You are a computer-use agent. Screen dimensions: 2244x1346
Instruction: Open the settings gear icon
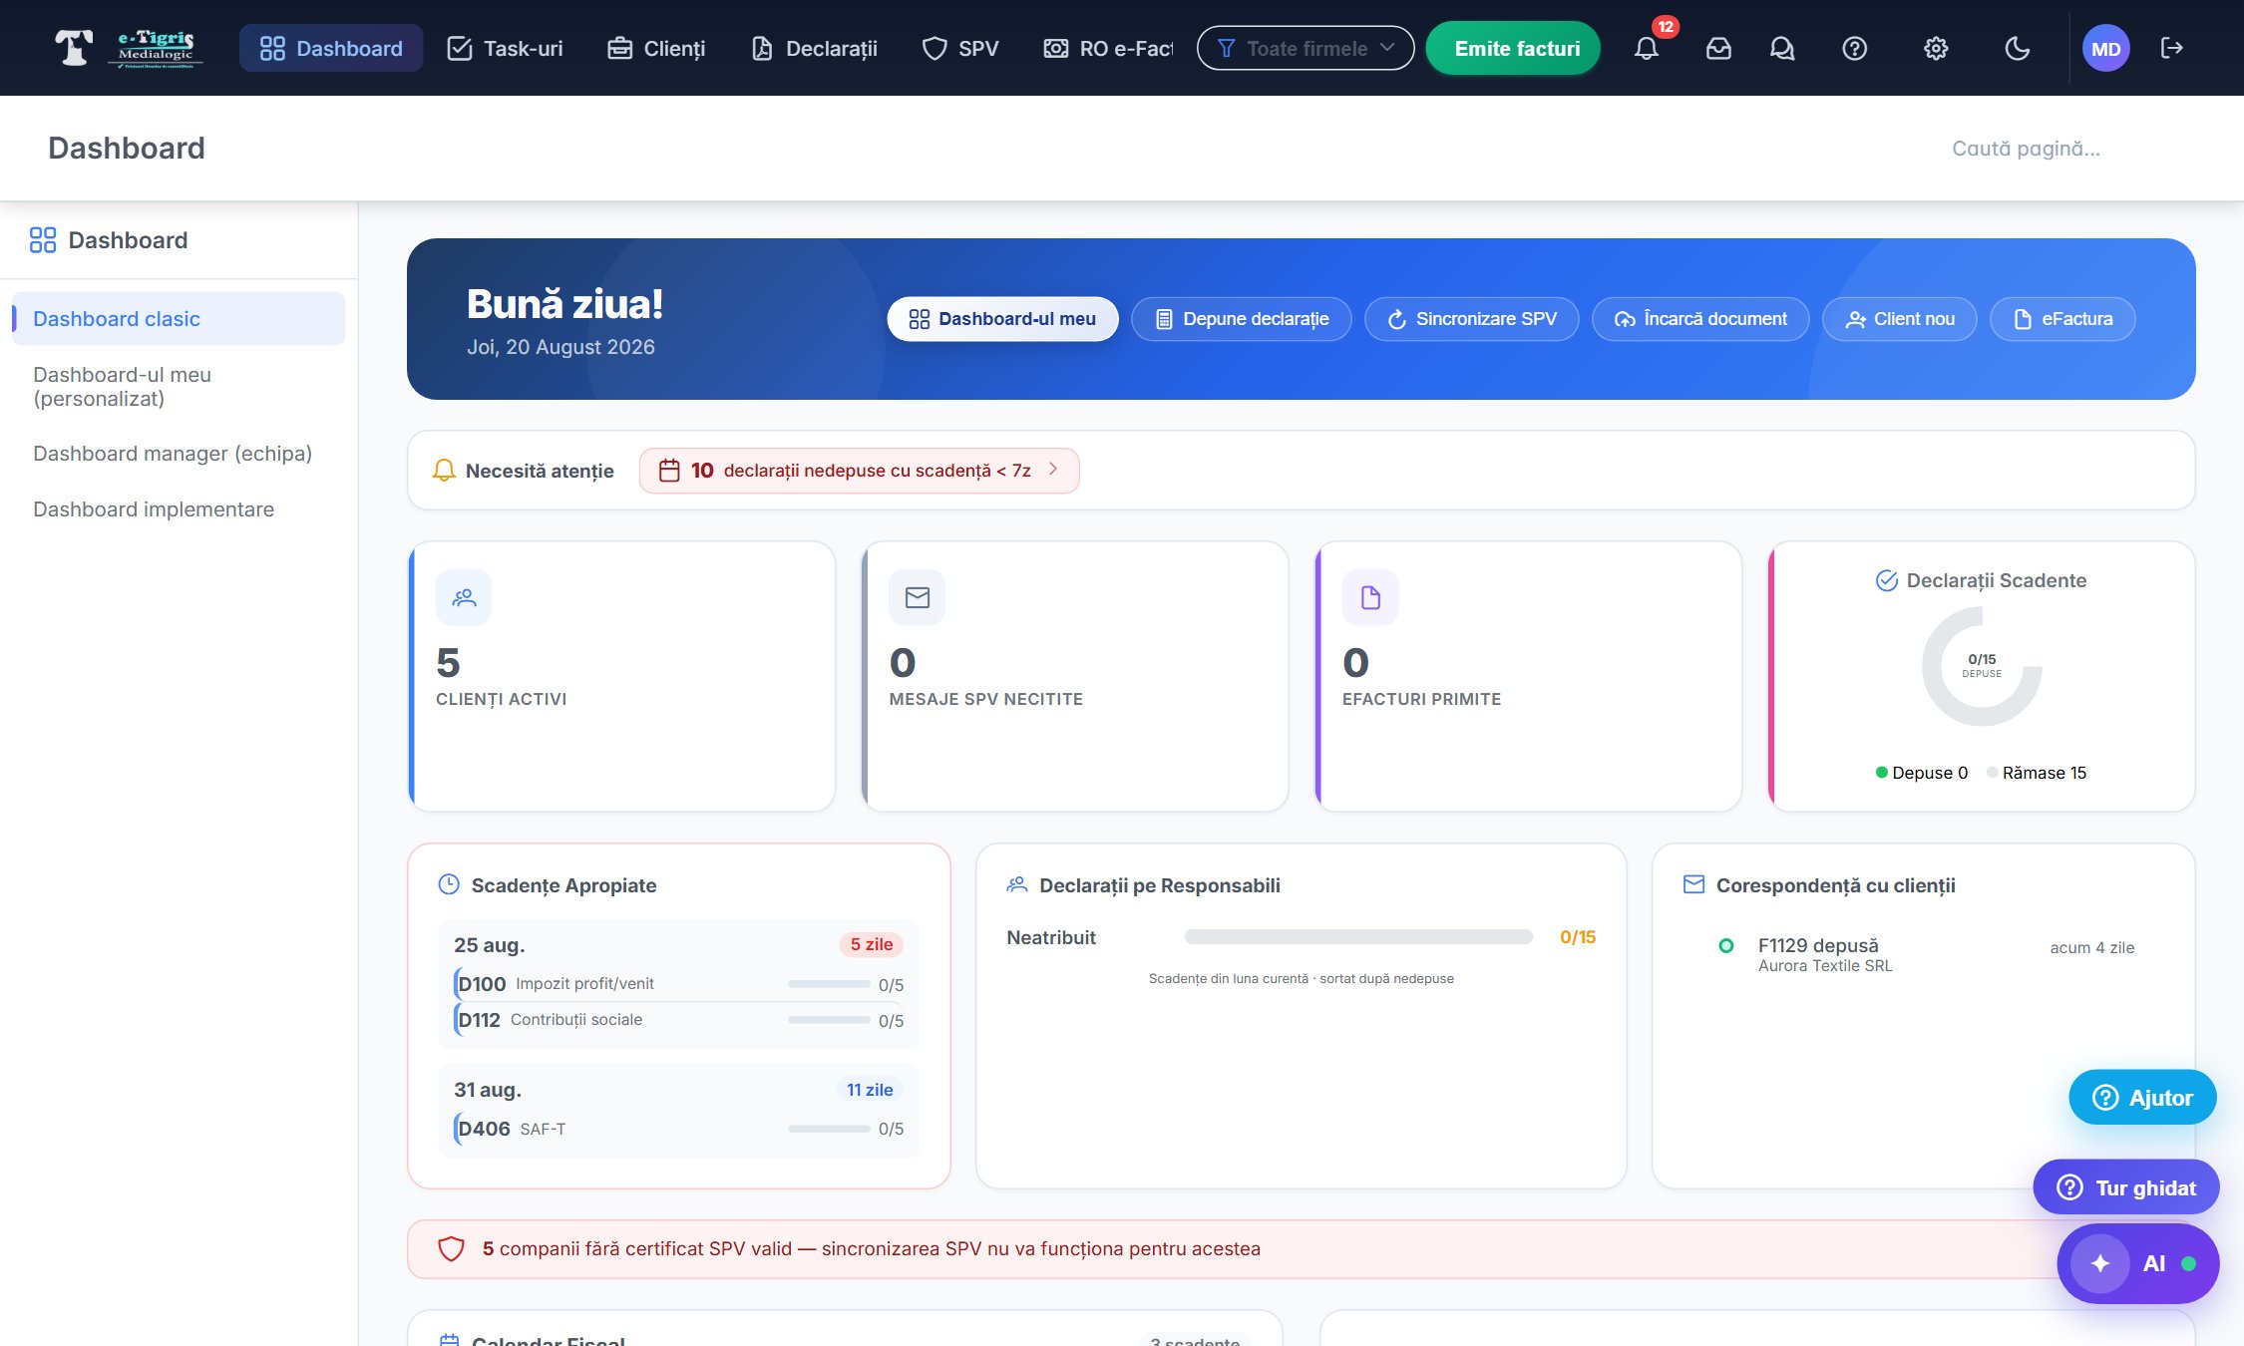[x=1936, y=48]
